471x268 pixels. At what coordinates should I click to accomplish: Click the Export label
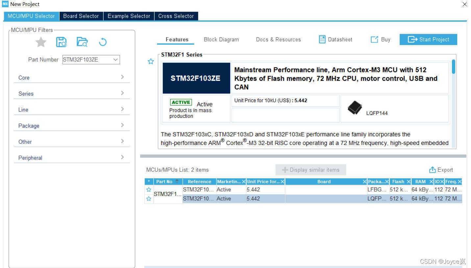click(x=445, y=170)
